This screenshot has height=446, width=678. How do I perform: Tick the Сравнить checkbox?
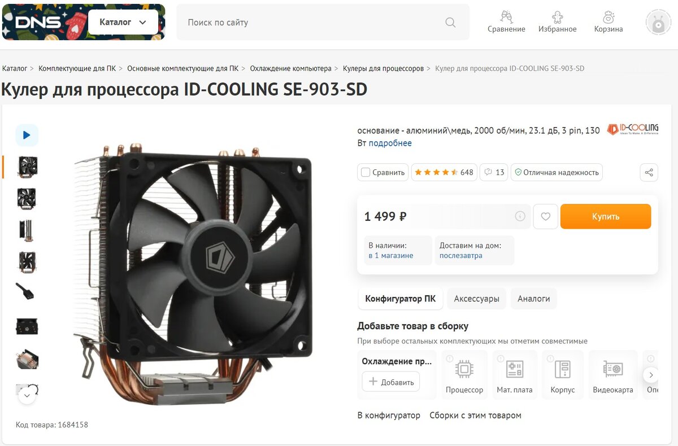[x=366, y=172]
